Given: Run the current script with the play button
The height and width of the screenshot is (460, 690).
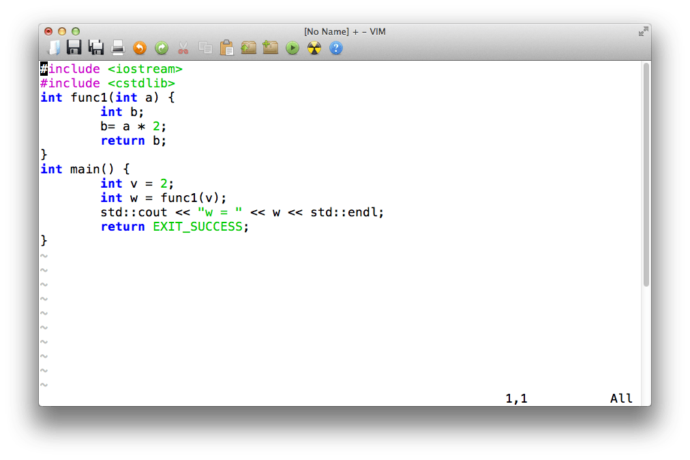Looking at the screenshot, I should [x=292, y=48].
